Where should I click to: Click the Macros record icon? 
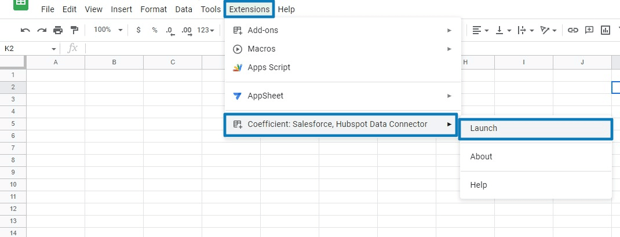(x=237, y=49)
